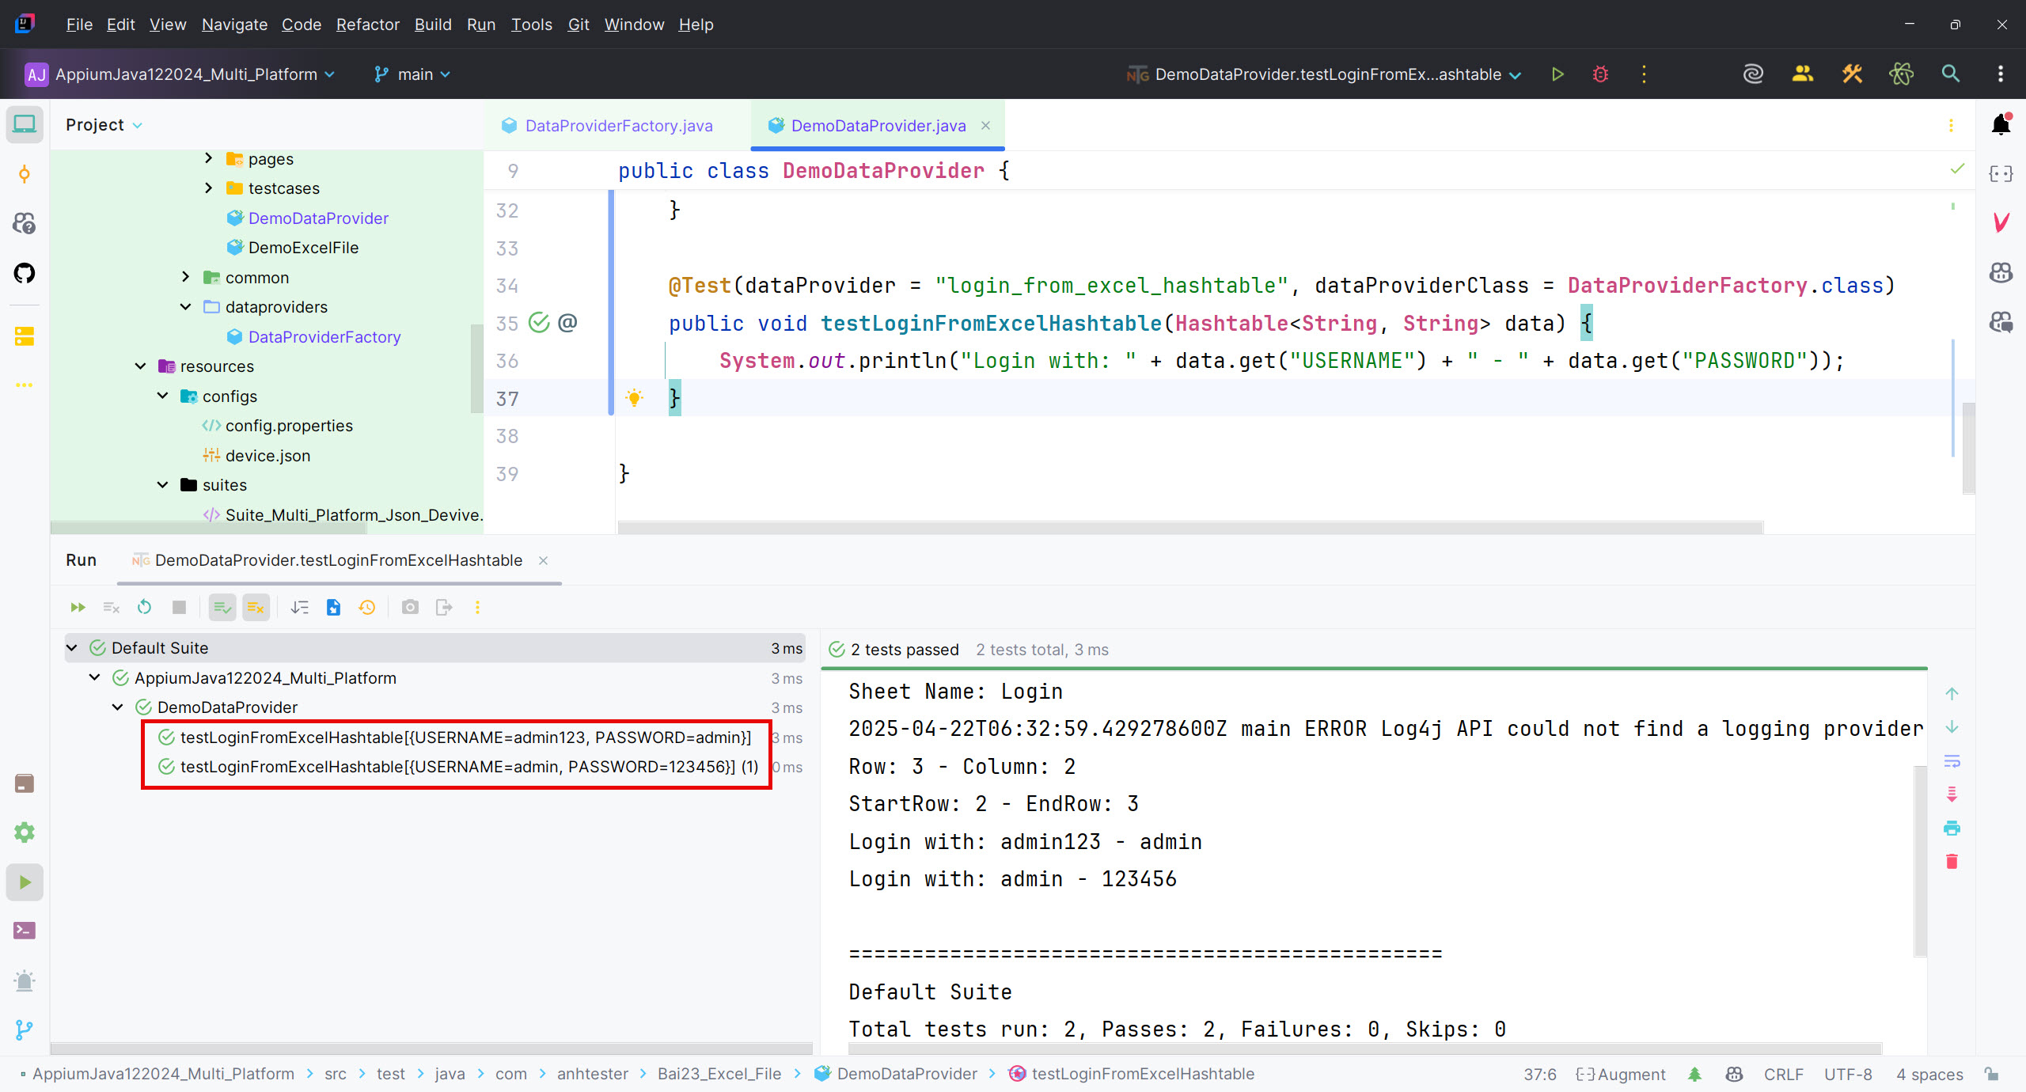Import tests from file

(333, 607)
